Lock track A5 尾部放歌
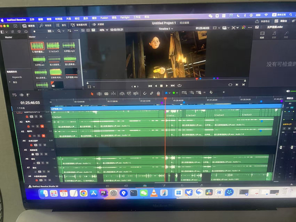This screenshot has height=222, width=296. pyautogui.click(x=32, y=154)
